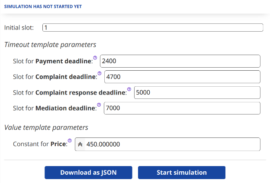The width and height of the screenshot is (270, 183).
Task: Open help icon next to Complaint deadline
Action: (x=100, y=73)
